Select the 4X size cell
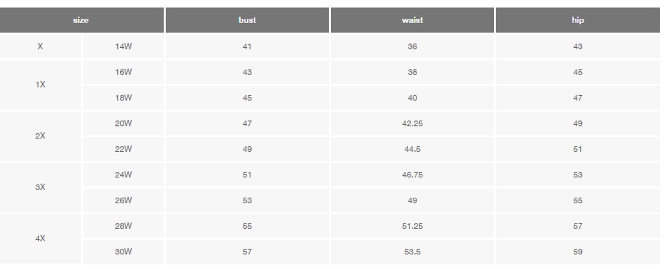The width and height of the screenshot is (664, 269). pos(40,239)
